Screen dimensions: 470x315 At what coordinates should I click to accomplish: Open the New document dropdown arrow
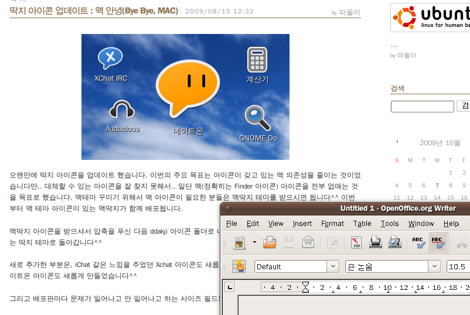pyautogui.click(x=254, y=242)
